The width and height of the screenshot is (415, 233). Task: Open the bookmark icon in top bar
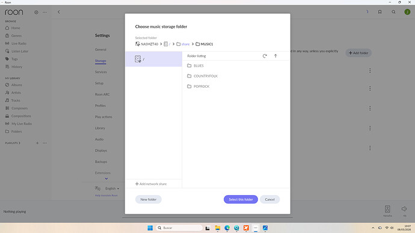(380, 12)
